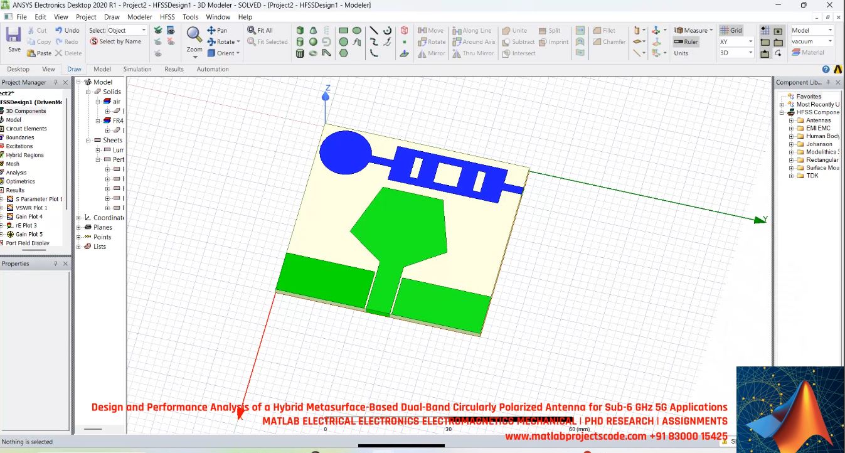Activate the Pan view tool
The height and width of the screenshot is (453, 845).
(217, 30)
